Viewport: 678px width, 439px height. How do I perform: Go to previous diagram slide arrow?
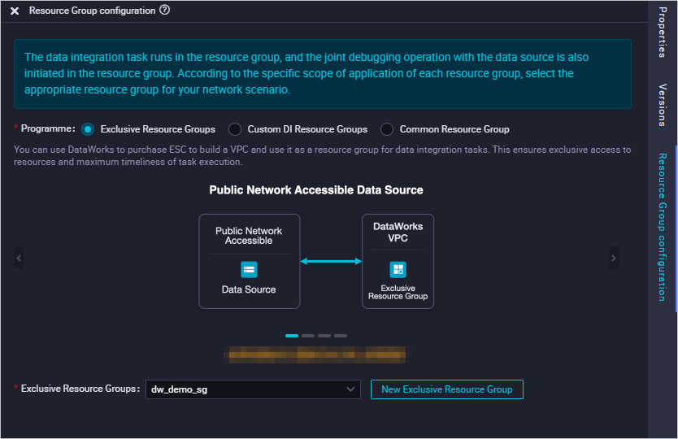[19, 259]
